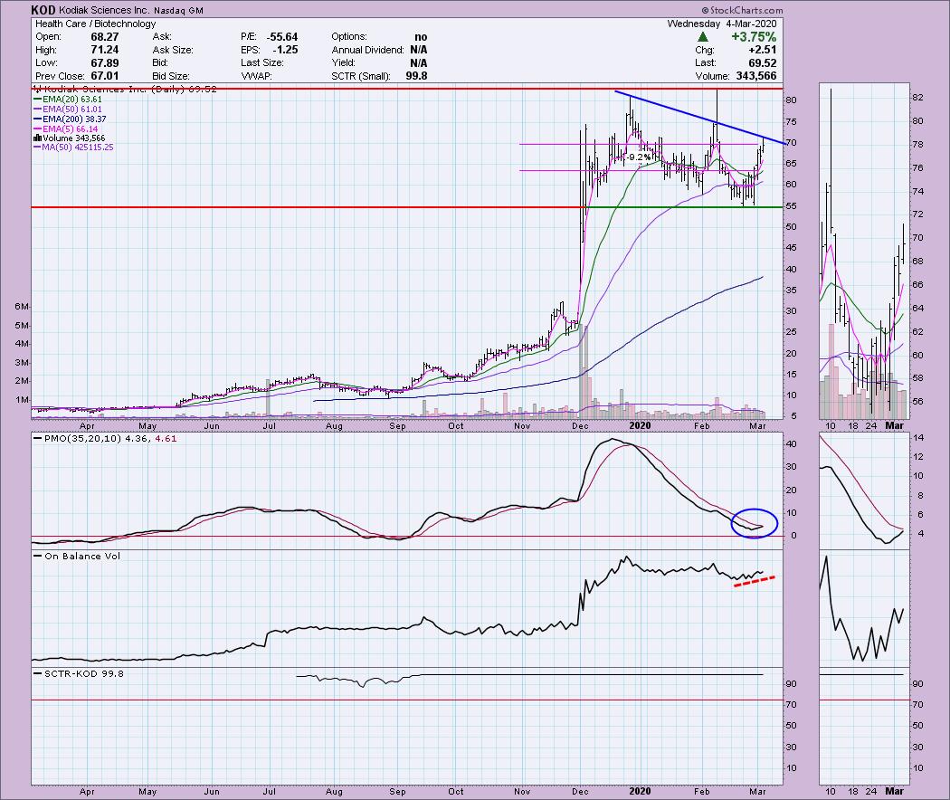Click the VWAP label in the quote header
This screenshot has width=950, height=800.
click(258, 76)
